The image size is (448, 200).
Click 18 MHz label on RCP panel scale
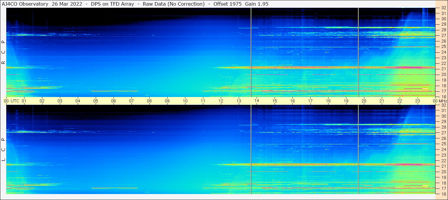(443, 86)
